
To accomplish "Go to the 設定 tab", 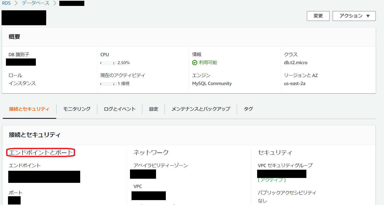I will point(153,109).
